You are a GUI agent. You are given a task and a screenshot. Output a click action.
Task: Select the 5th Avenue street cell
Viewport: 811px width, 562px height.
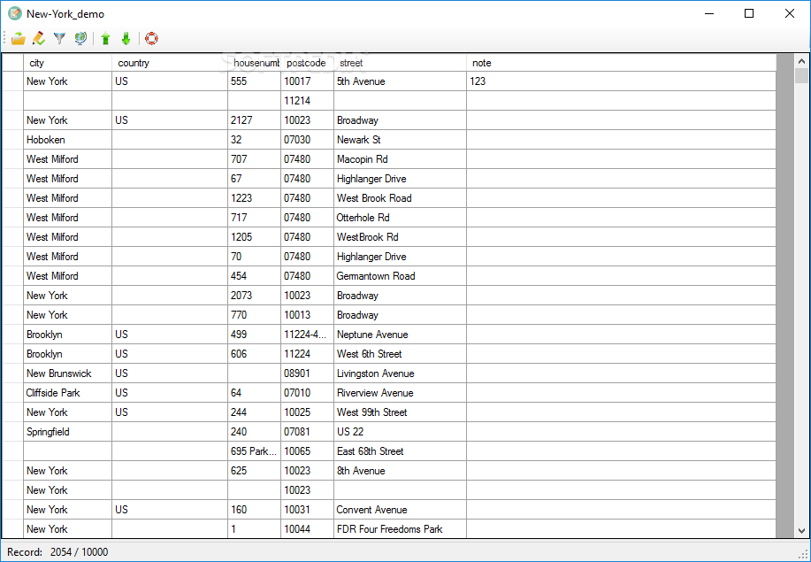tap(400, 81)
